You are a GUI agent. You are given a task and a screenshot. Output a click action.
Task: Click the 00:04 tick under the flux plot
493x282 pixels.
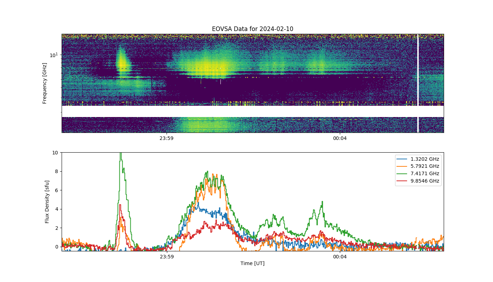click(x=340, y=257)
